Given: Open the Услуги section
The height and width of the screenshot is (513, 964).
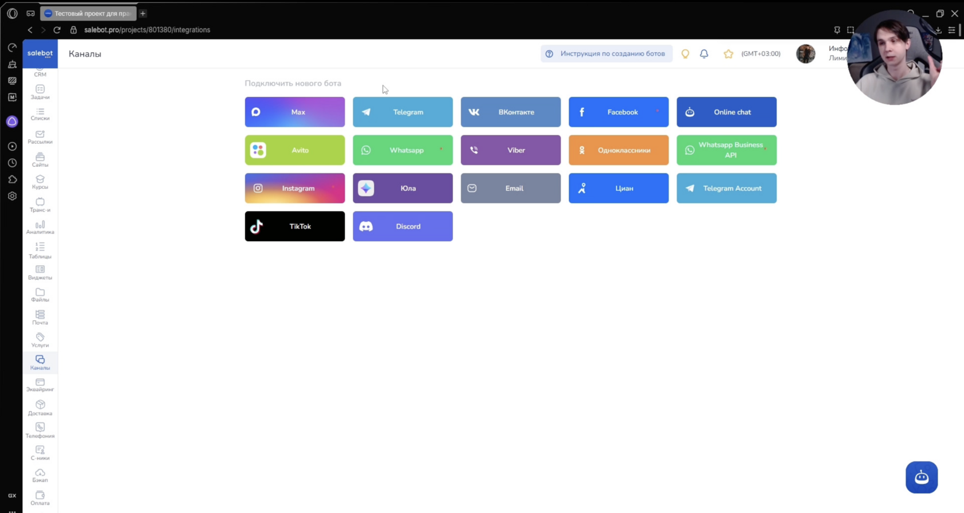Looking at the screenshot, I should coord(40,340).
